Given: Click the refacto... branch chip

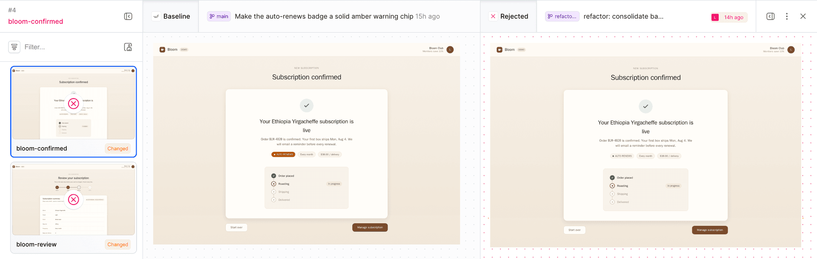Looking at the screenshot, I should (562, 16).
